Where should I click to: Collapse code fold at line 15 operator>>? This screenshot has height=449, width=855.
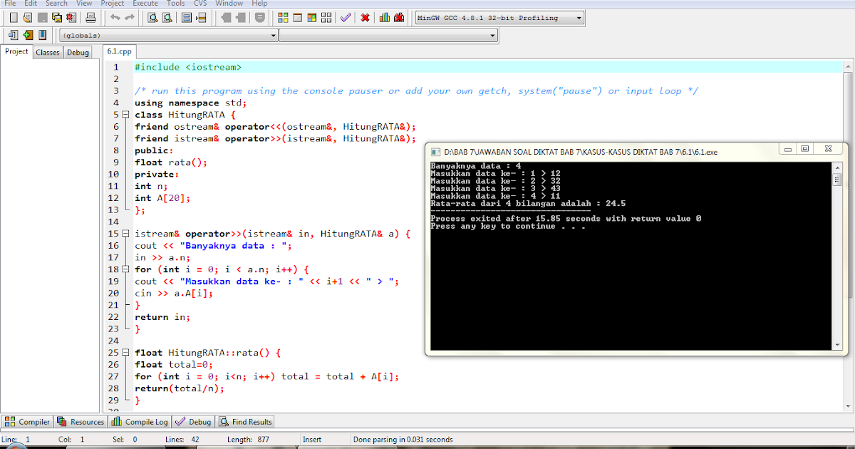pos(125,234)
